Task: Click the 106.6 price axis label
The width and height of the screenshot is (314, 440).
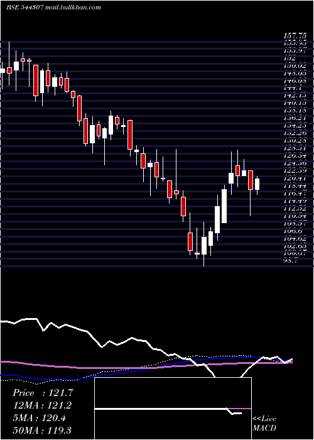Action: click(x=293, y=231)
